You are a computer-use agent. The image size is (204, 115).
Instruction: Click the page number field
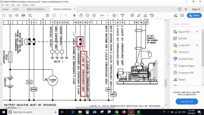pyautogui.click(x=61, y=15)
